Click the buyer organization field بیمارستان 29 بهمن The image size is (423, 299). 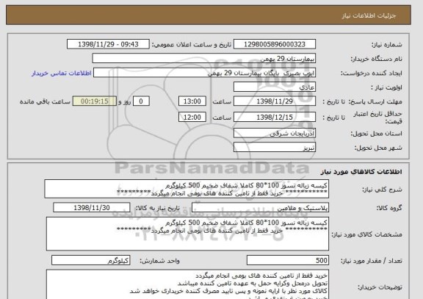204,59
